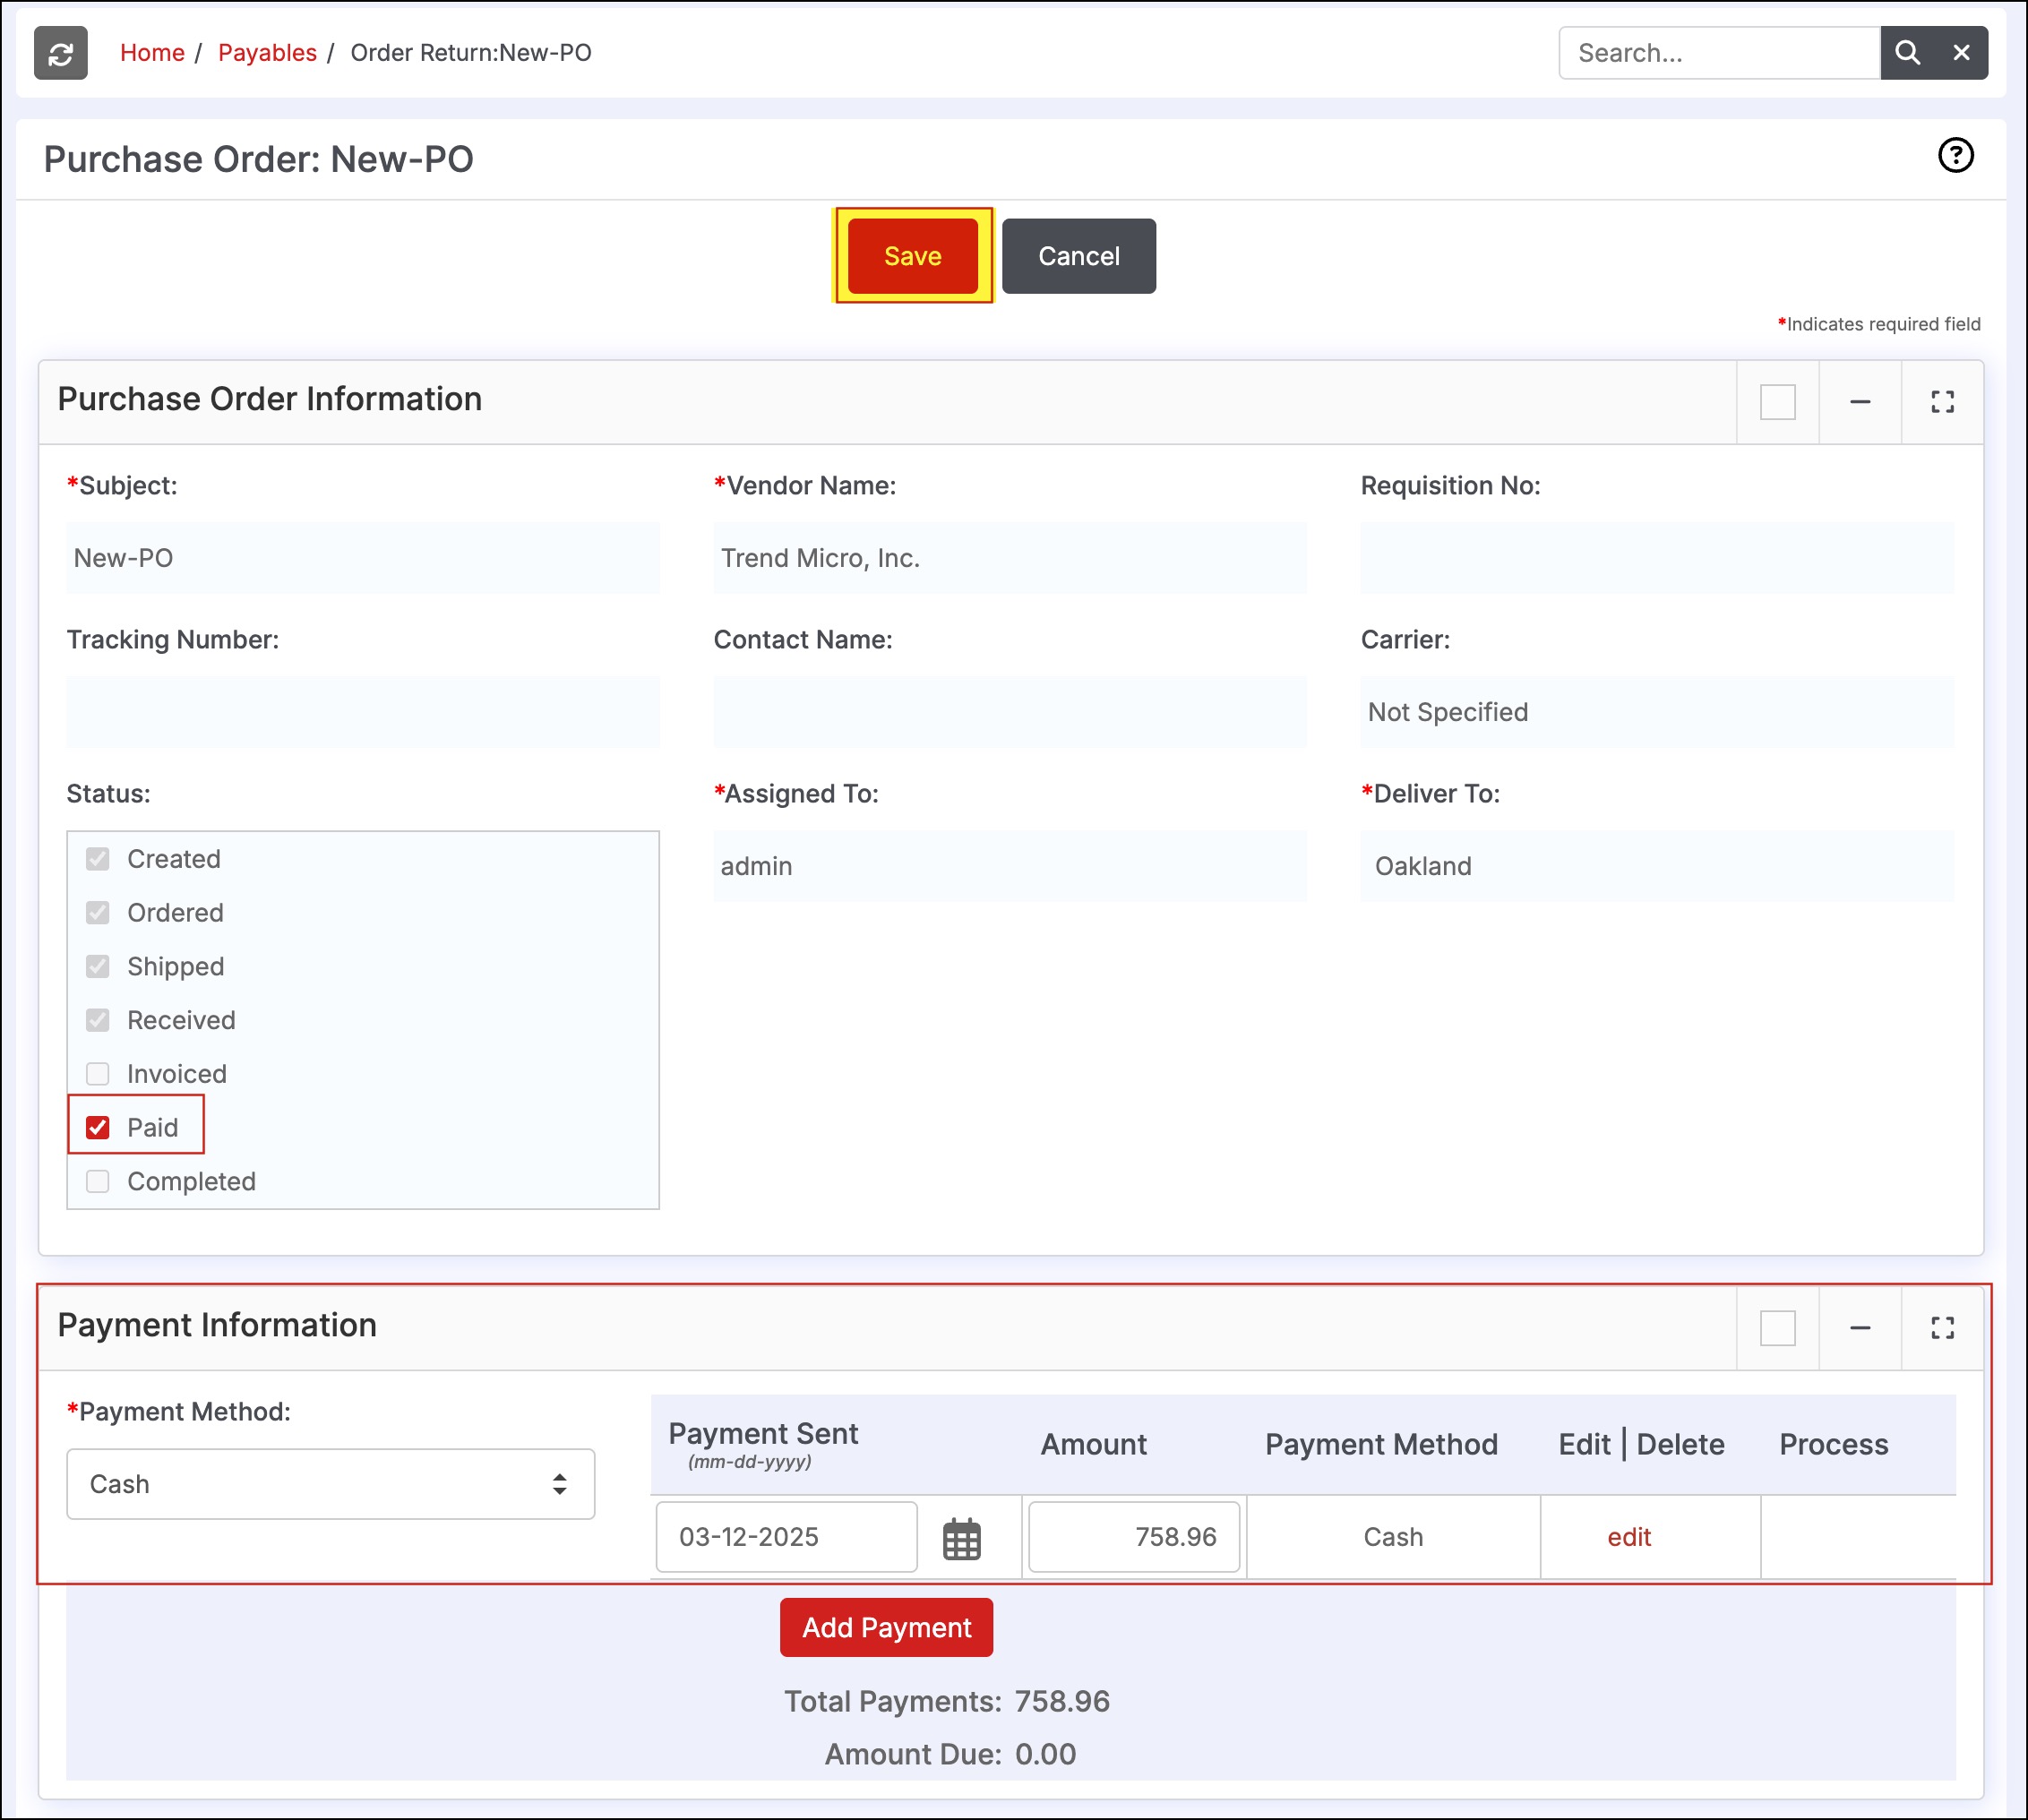Open the Payables breadcrumb link
Image resolution: width=2028 pixels, height=1820 pixels.
point(267,53)
